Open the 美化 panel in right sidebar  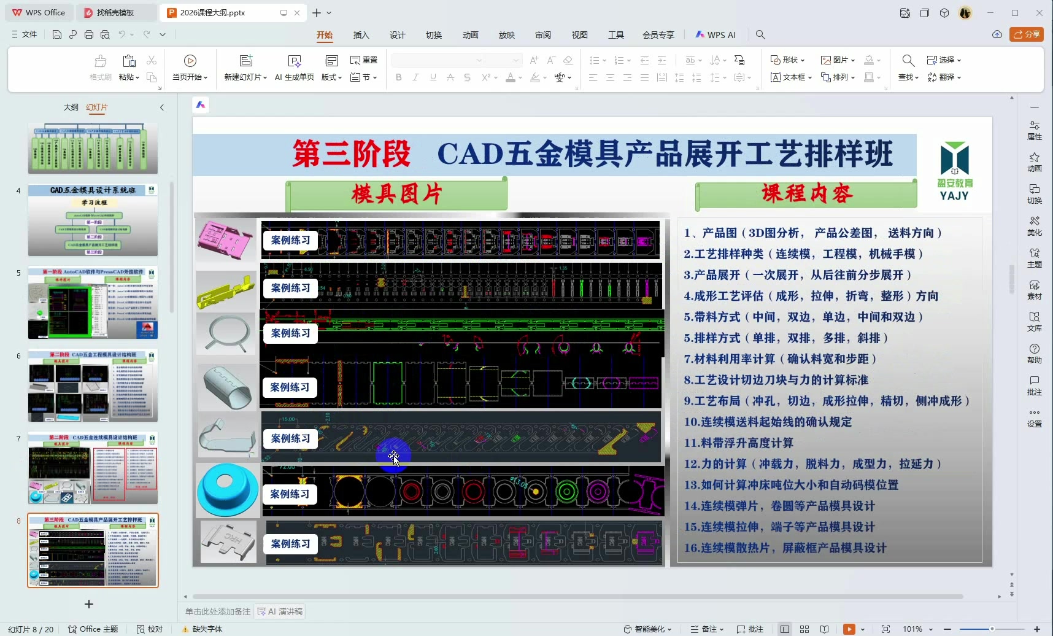1035,227
